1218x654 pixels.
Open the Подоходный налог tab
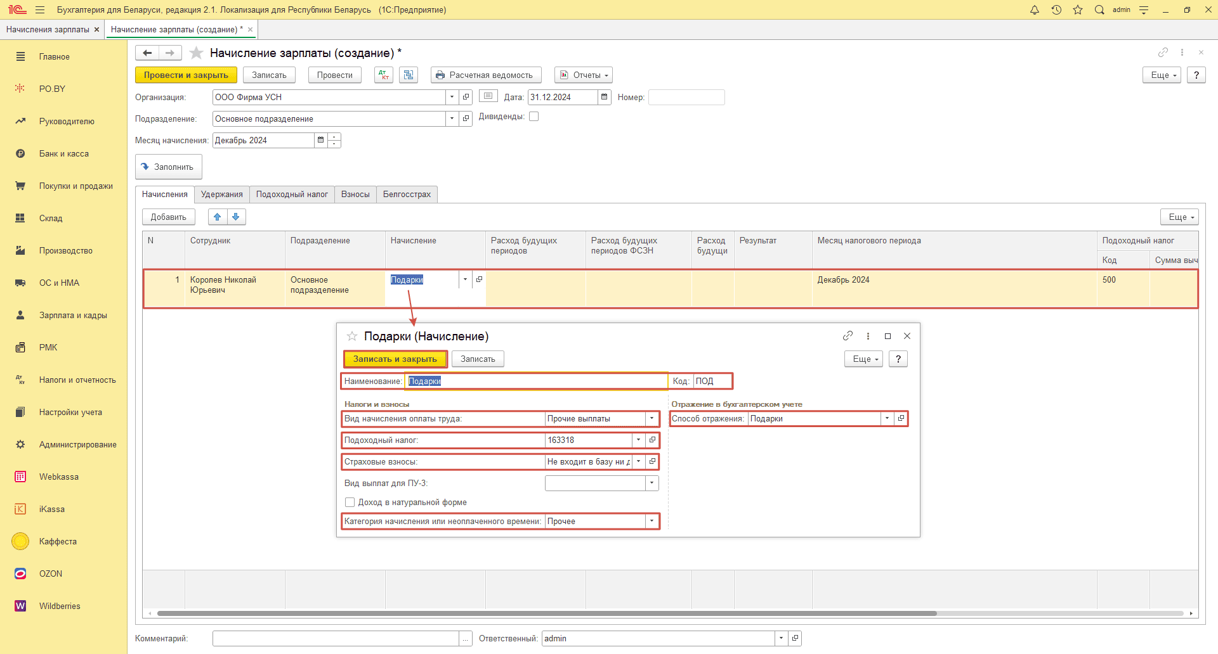pyautogui.click(x=292, y=195)
